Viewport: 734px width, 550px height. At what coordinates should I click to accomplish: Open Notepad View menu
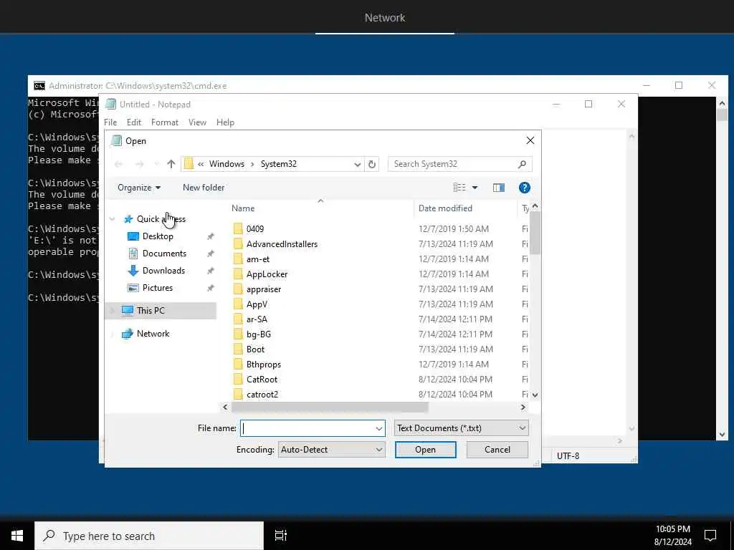coord(197,122)
